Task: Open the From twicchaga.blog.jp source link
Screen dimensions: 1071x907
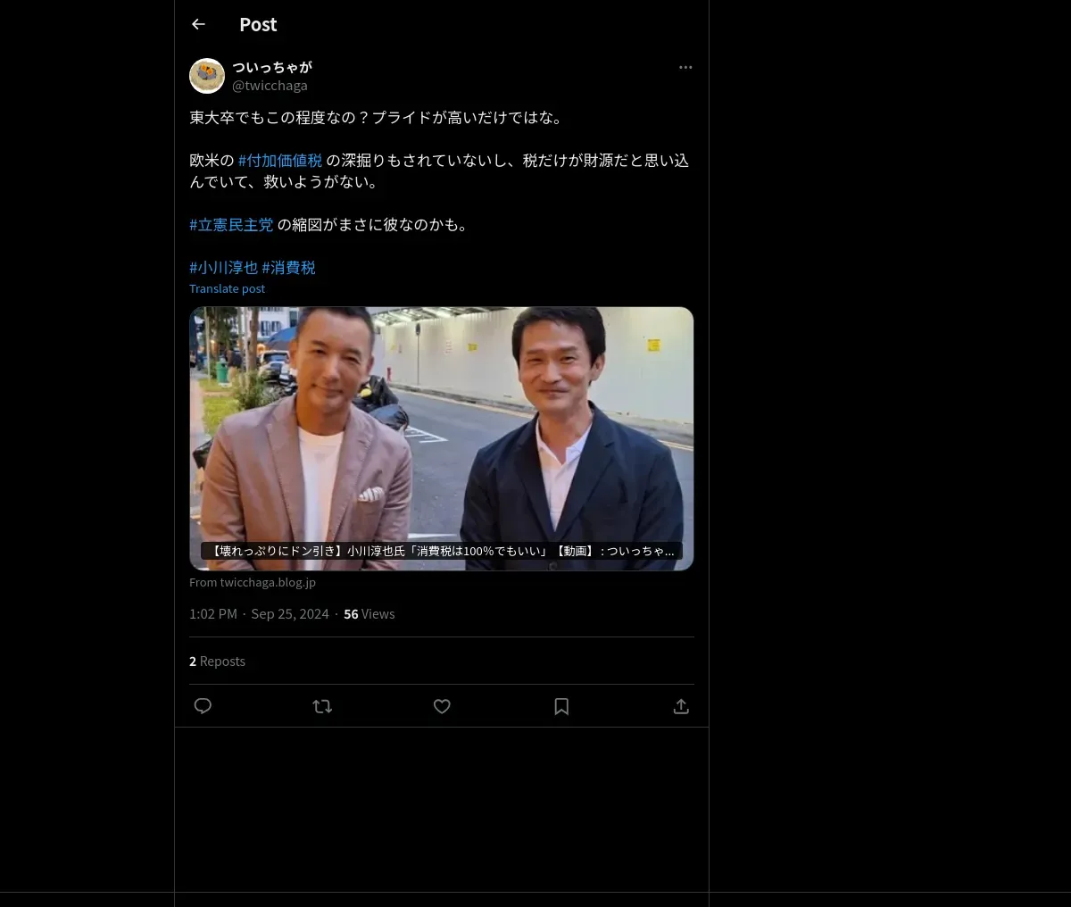Action: [x=253, y=582]
